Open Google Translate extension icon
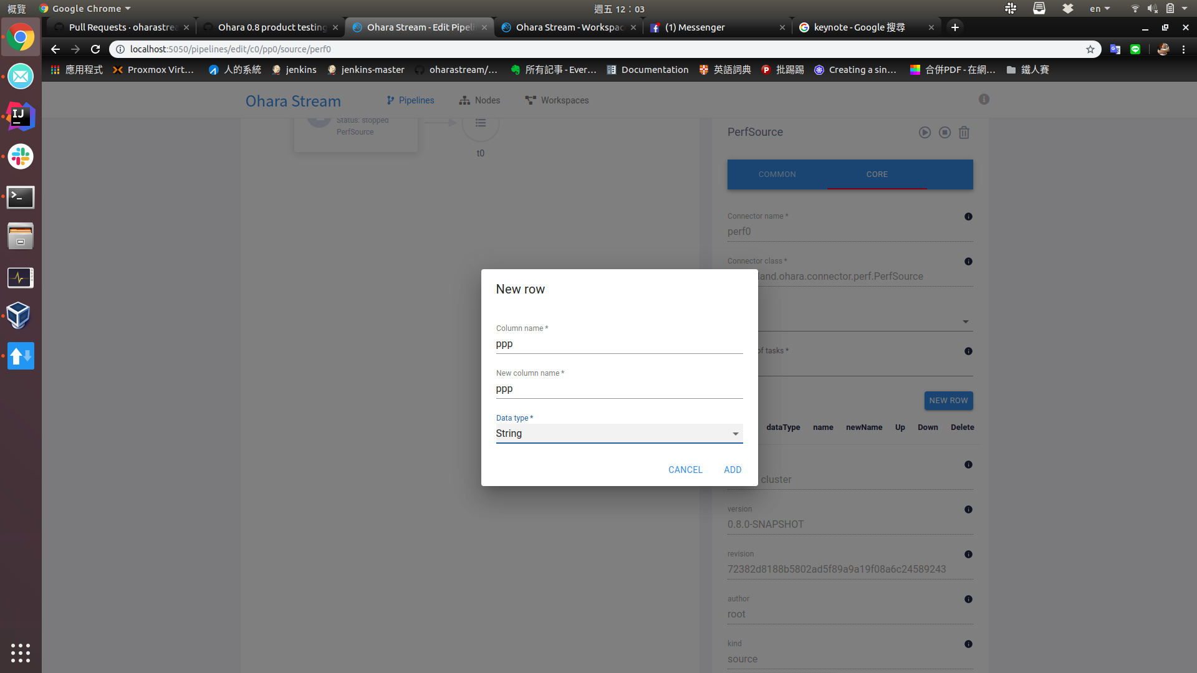The image size is (1197, 673). coord(1115,49)
